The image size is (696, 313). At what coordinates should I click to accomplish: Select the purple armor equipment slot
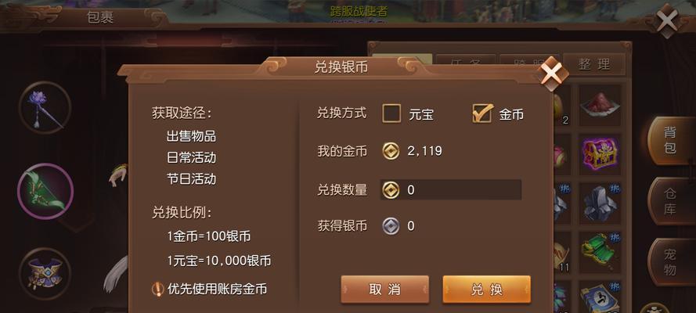click(45, 274)
